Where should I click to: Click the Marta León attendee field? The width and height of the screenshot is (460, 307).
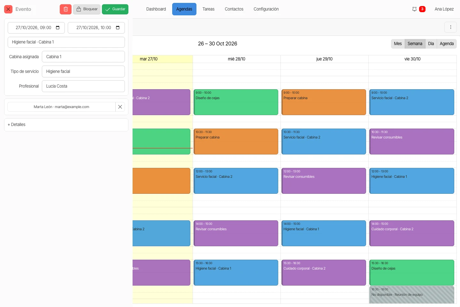(x=61, y=107)
